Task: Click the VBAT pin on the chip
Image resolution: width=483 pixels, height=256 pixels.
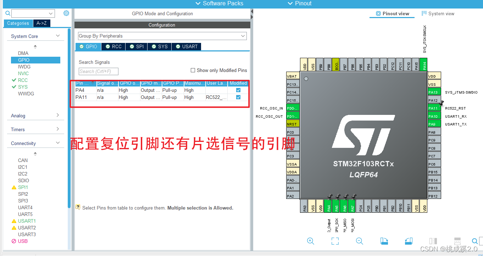Action: tap(293, 76)
